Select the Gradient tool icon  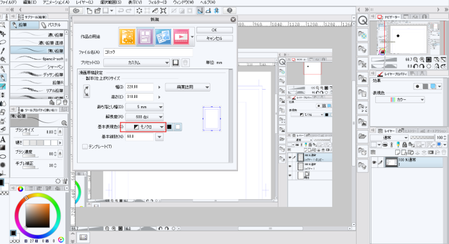click(x=3, y=148)
